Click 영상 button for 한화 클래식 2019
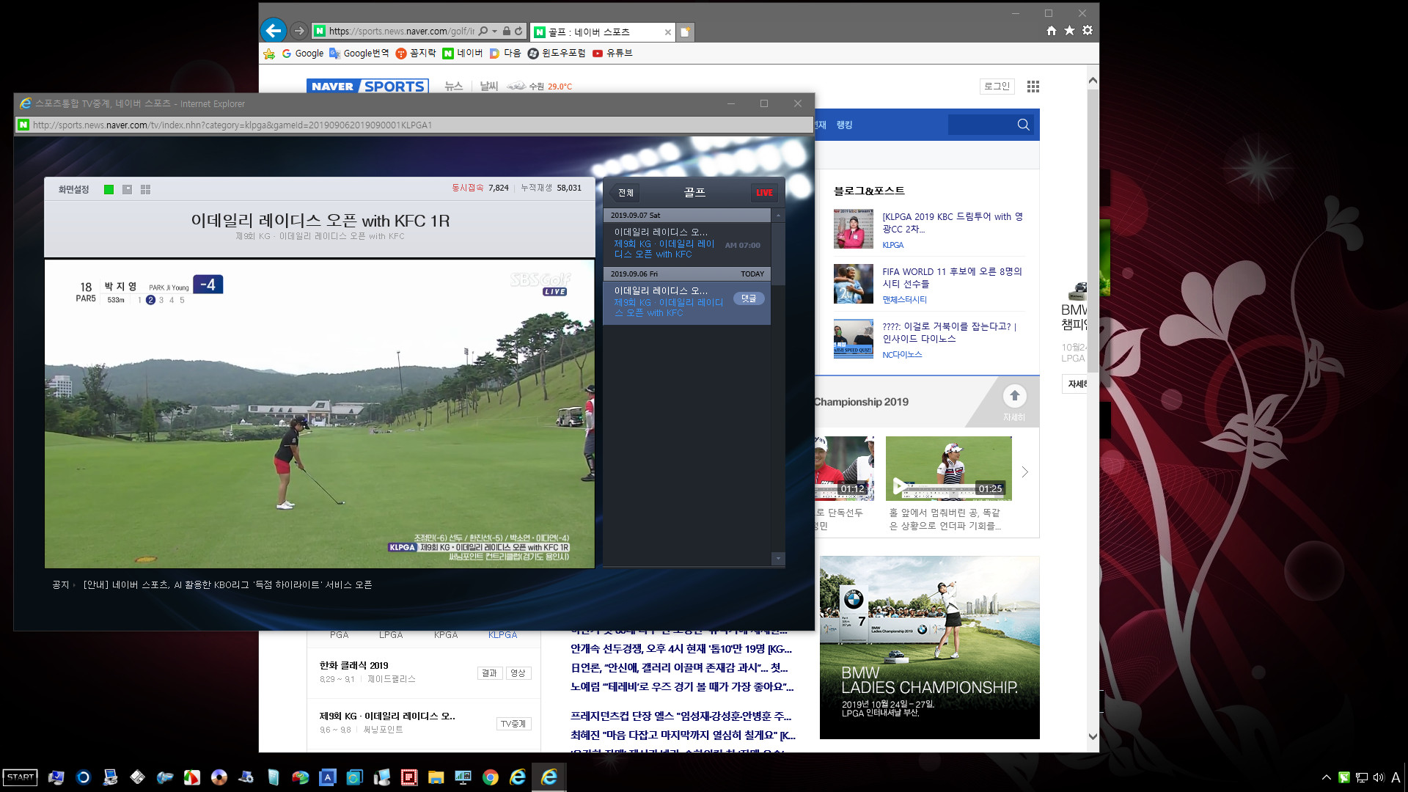This screenshot has width=1408, height=792. point(518,673)
